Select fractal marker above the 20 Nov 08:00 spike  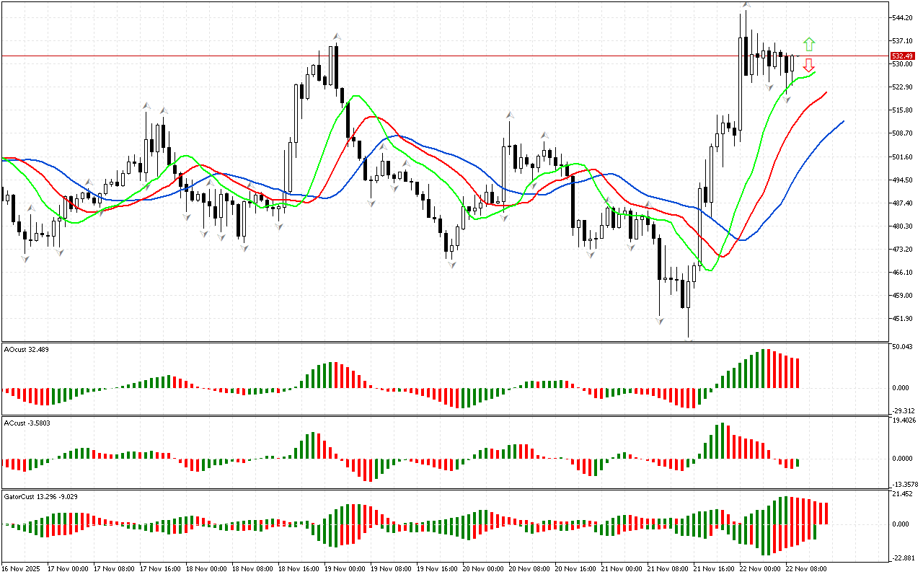coord(510,114)
